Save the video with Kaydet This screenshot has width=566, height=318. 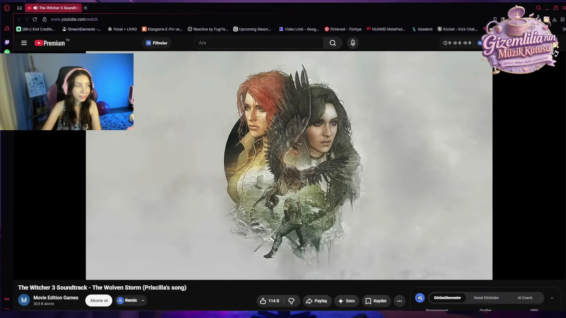(376, 301)
